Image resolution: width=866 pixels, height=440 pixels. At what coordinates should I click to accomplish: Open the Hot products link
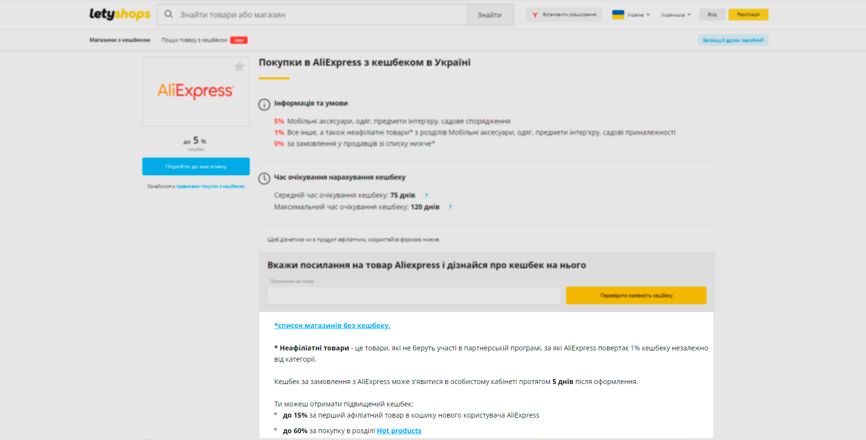pos(398,431)
